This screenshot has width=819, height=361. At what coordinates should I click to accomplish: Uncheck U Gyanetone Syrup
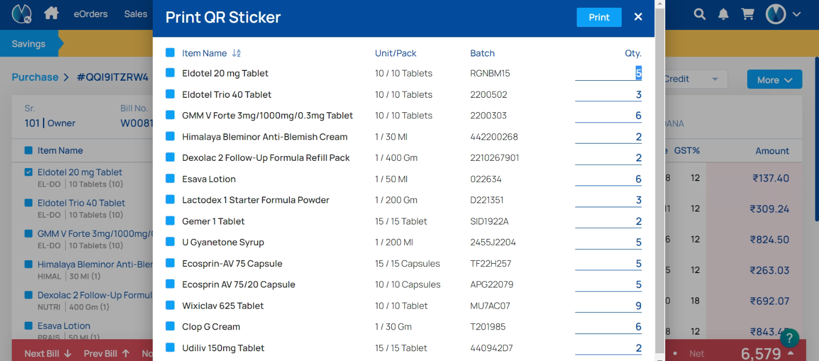170,242
